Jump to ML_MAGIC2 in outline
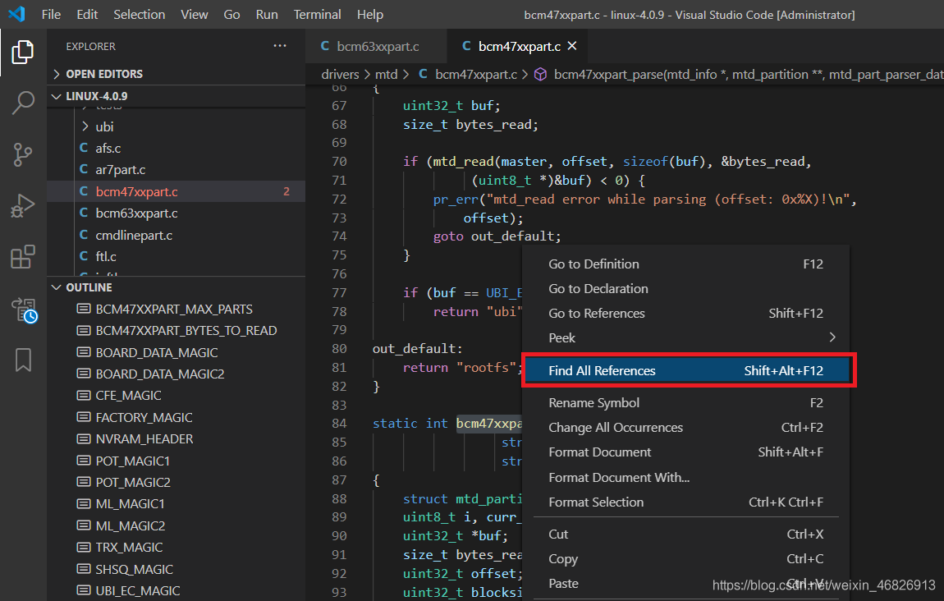 (x=130, y=525)
